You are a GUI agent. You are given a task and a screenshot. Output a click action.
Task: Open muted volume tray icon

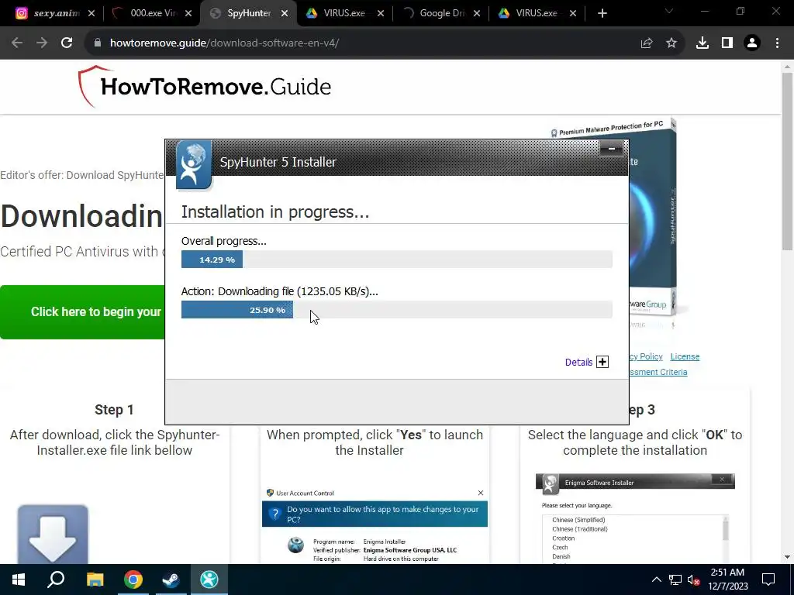click(x=694, y=580)
